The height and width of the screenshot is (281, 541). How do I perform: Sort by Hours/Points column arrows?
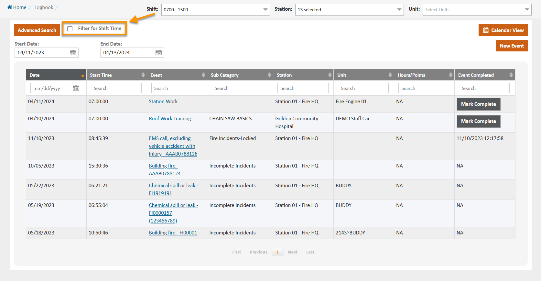pyautogui.click(x=450, y=75)
